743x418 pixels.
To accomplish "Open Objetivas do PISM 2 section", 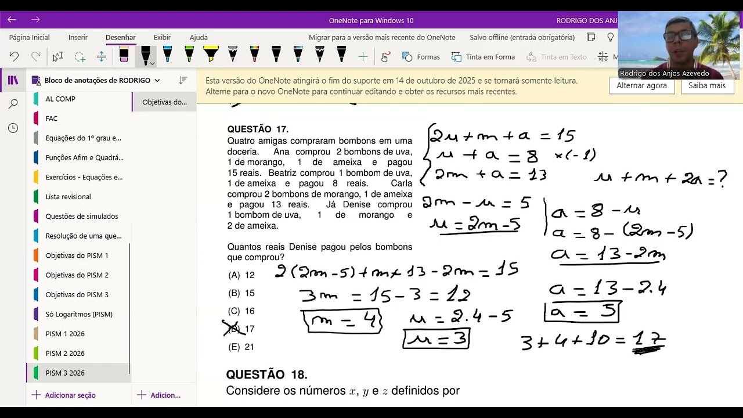I will click(x=79, y=275).
